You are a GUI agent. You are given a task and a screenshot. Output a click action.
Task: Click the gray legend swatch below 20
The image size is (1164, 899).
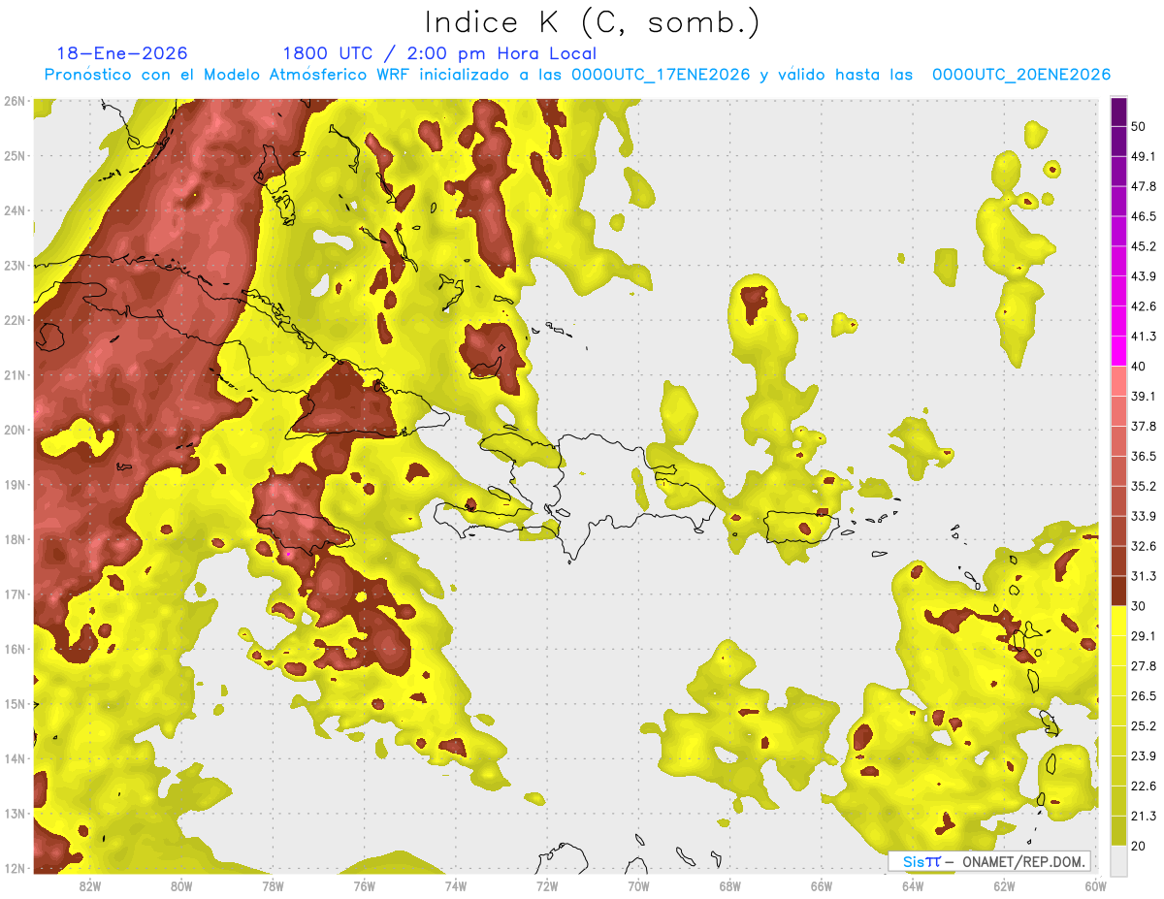[x=1118, y=859]
